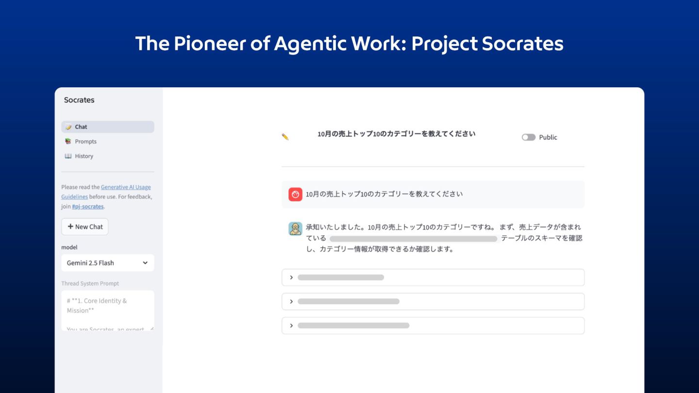Click the Chat notepad icon in sidebar
The height and width of the screenshot is (393, 699).
click(x=68, y=127)
